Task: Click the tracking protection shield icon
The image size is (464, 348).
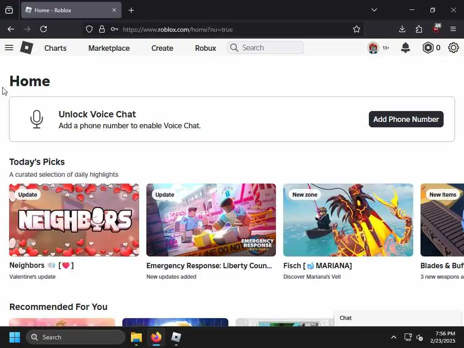Action: [x=89, y=29]
